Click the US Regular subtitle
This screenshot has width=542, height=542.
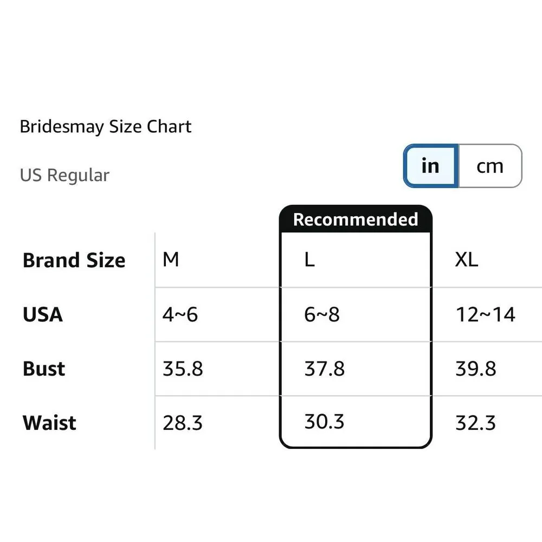pos(64,175)
